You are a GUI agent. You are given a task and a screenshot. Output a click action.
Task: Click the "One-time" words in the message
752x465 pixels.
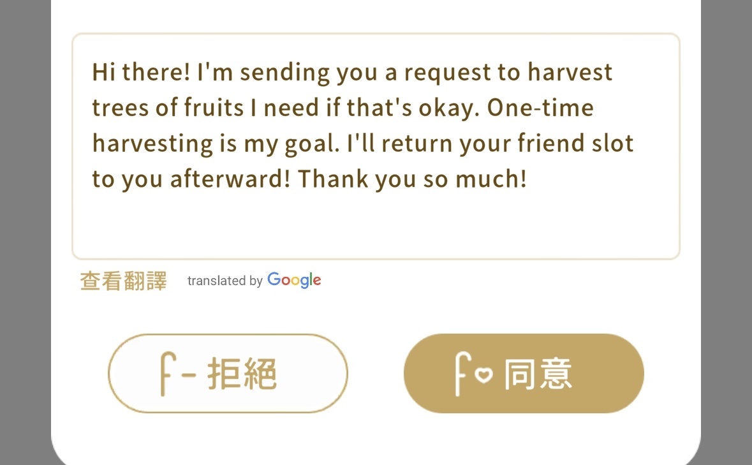540,107
